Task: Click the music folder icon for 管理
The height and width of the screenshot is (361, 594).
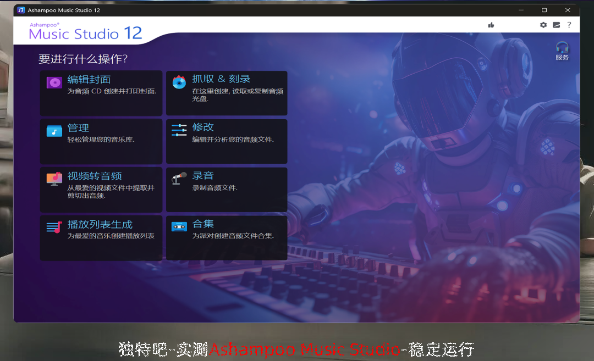Action: click(54, 131)
